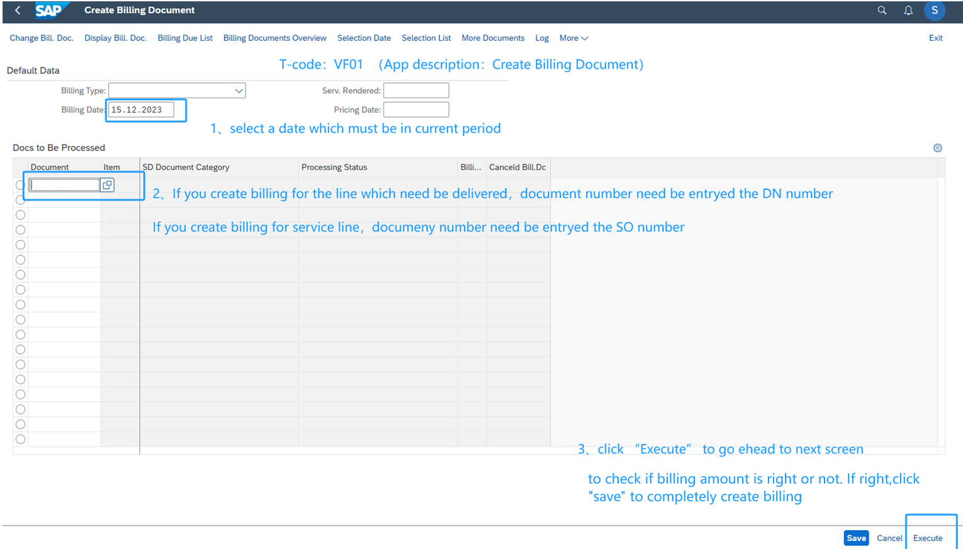Click the Cancel button

[889, 538]
